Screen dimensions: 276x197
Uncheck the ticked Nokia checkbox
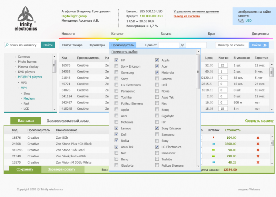tap(116, 140)
